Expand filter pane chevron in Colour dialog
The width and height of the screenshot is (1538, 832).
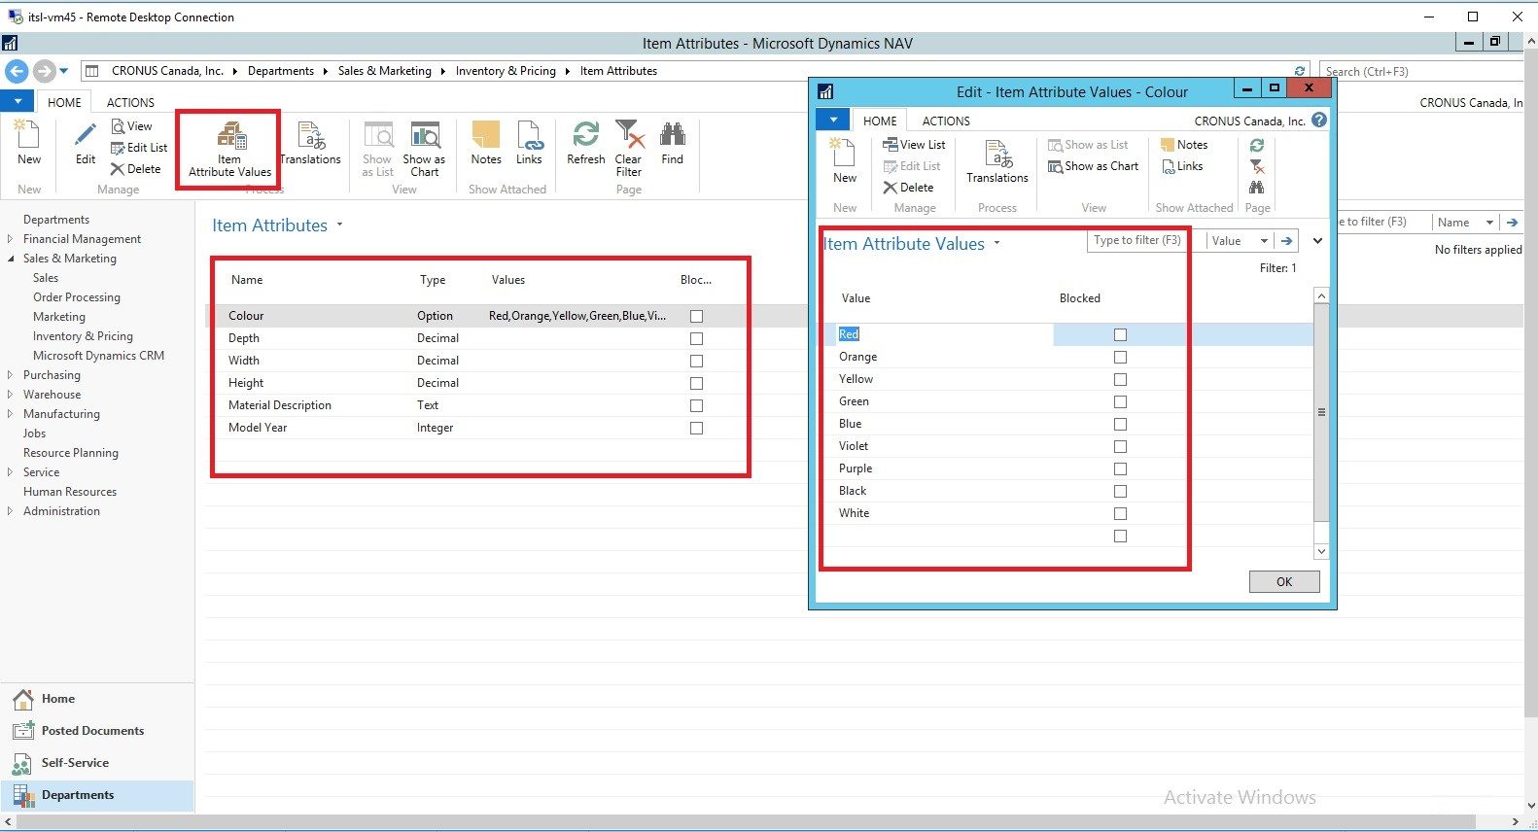click(1318, 241)
